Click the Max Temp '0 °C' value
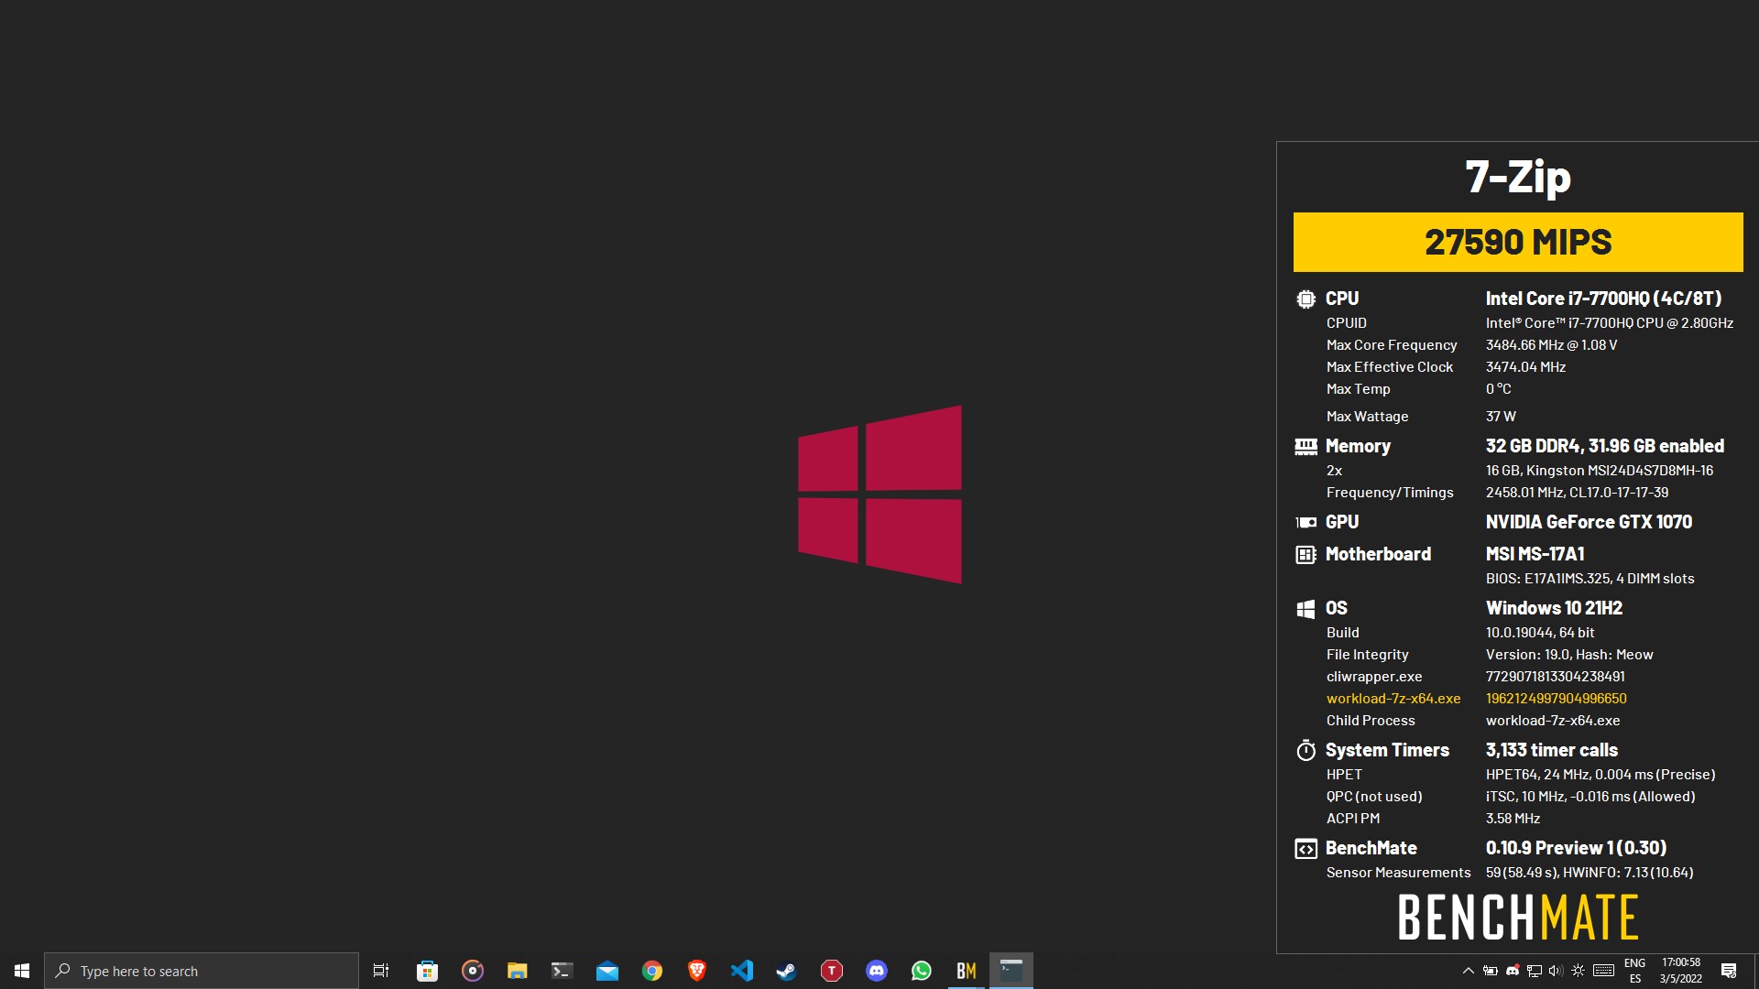The image size is (1759, 989). [x=1498, y=389]
